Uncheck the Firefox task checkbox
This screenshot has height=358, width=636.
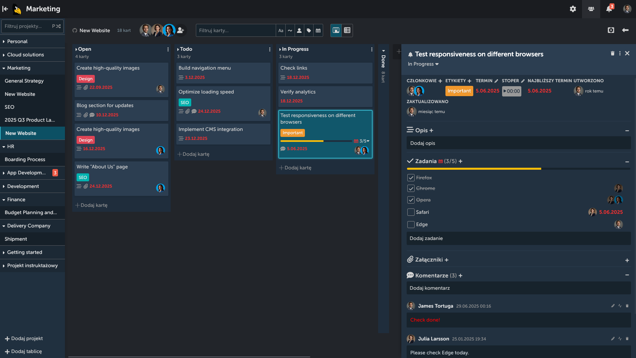click(x=411, y=178)
